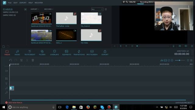Open the Register menu
This screenshot has height=110, width=195.
pyautogui.click(x=39, y=3)
